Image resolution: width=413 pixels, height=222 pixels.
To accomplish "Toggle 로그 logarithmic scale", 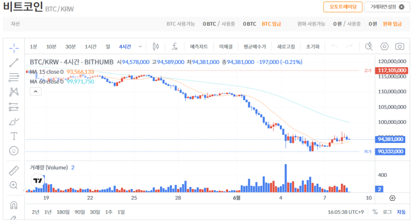I will tap(387, 212).
